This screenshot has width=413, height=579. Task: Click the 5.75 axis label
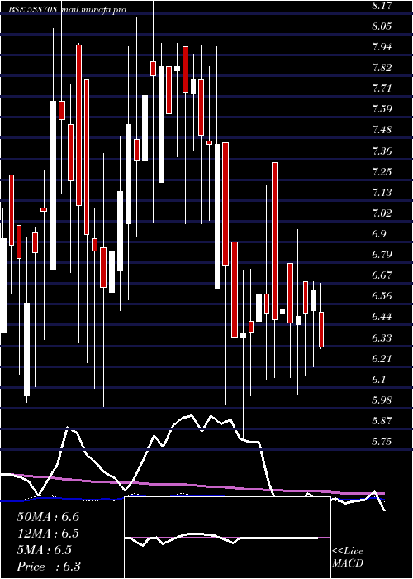click(x=382, y=442)
